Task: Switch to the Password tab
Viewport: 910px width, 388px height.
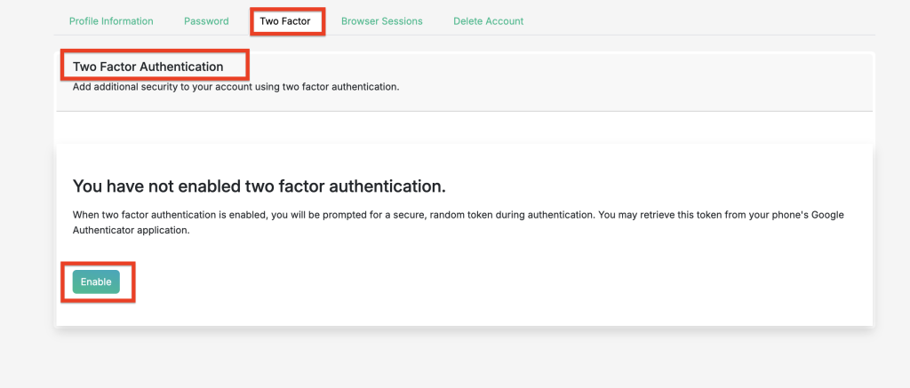Action: click(206, 21)
